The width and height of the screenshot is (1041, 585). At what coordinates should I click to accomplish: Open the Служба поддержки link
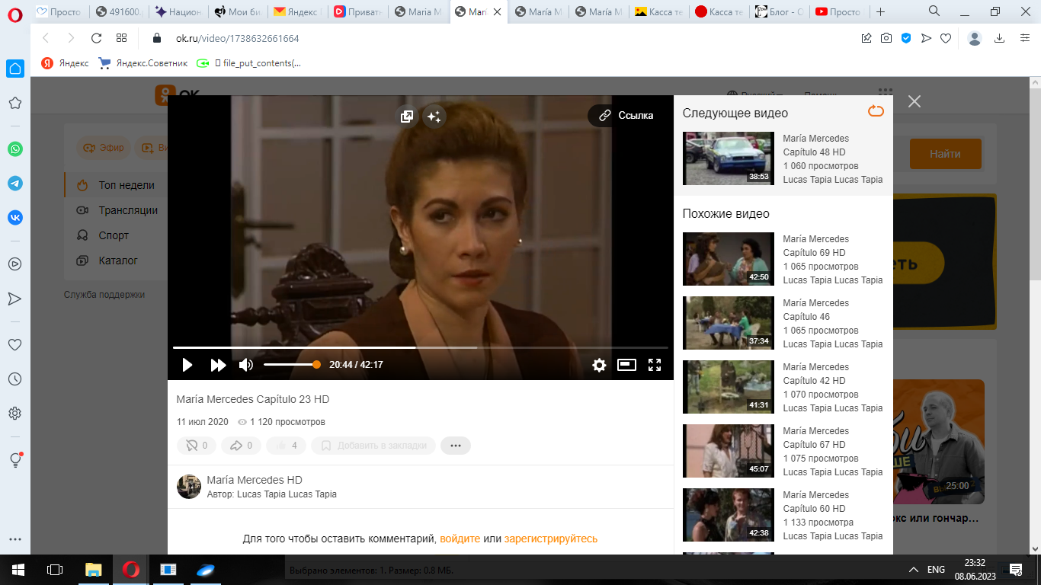pos(104,295)
